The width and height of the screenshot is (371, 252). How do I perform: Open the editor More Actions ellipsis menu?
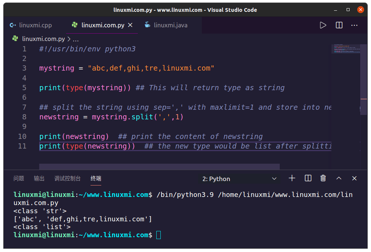pos(354,25)
